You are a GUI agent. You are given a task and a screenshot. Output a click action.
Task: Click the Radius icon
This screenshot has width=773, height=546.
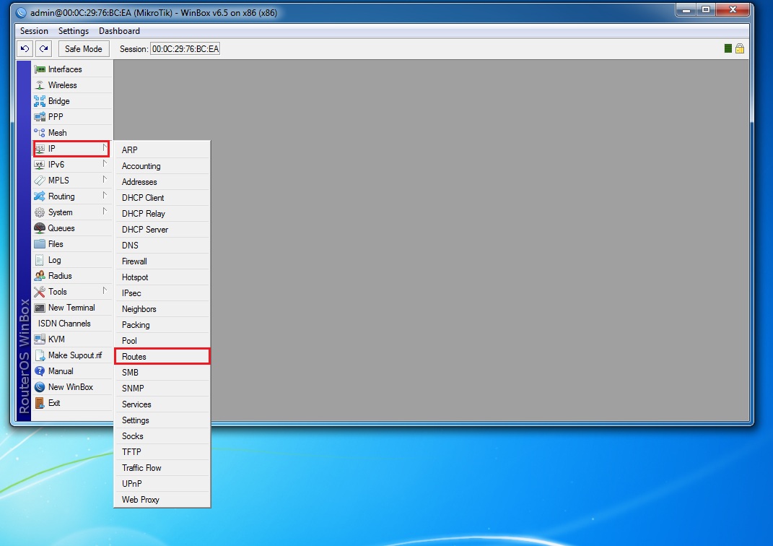click(x=40, y=276)
